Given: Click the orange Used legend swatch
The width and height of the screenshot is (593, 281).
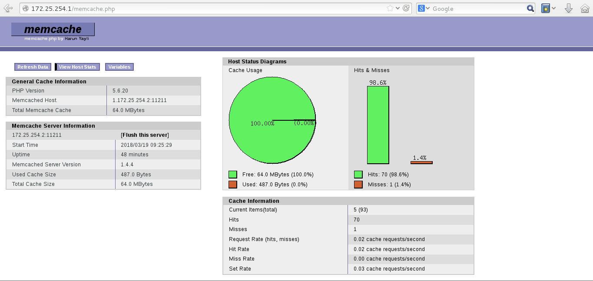Looking at the screenshot, I should tap(233, 185).
